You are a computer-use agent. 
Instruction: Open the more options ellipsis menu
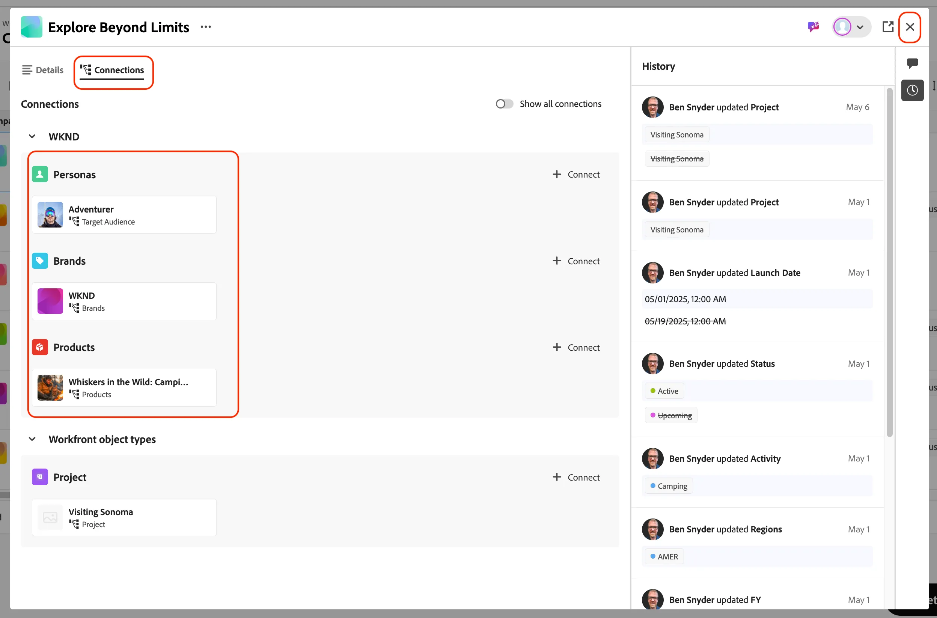(206, 27)
